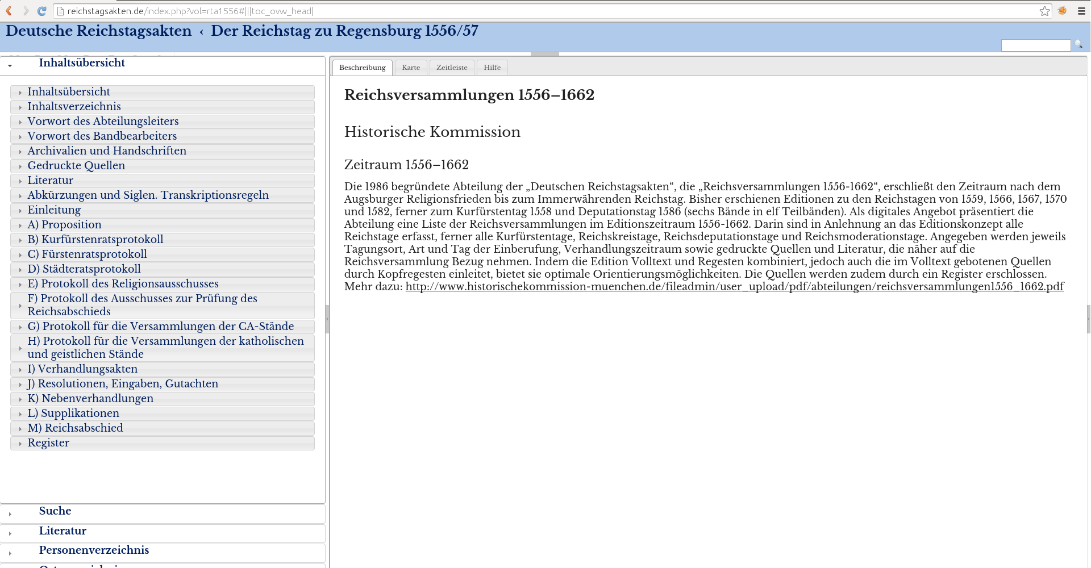
Task: Click the Deutsche Reichstagsakten header link
Action: (x=99, y=31)
